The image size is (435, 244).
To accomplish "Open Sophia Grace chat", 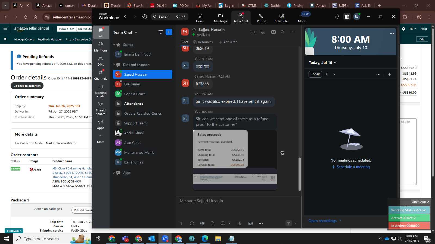I will pyautogui.click(x=142, y=94).
